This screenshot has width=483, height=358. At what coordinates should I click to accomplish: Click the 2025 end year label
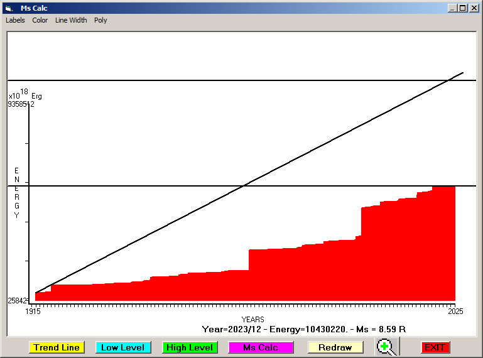454,312
